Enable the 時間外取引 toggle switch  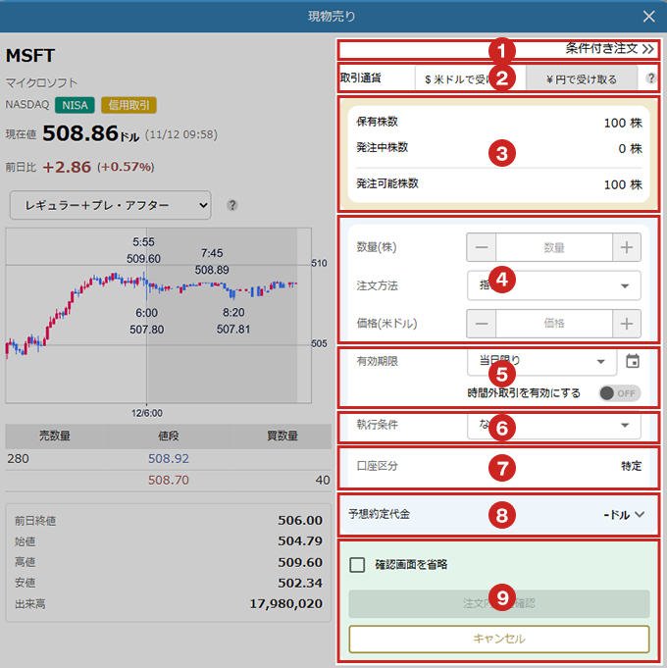pyautogui.click(x=619, y=393)
